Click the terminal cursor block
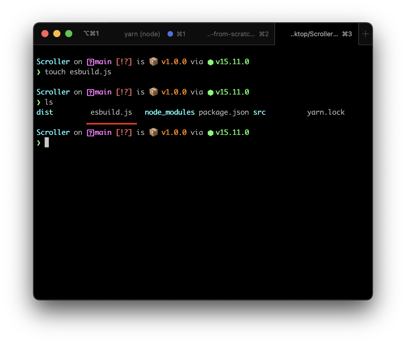Screen dimensions: 406x344 click(47, 143)
